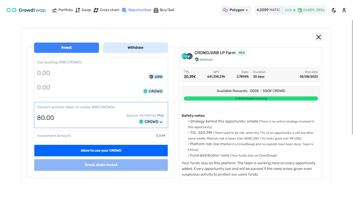Click the Cross chain loop icon

coord(96,10)
